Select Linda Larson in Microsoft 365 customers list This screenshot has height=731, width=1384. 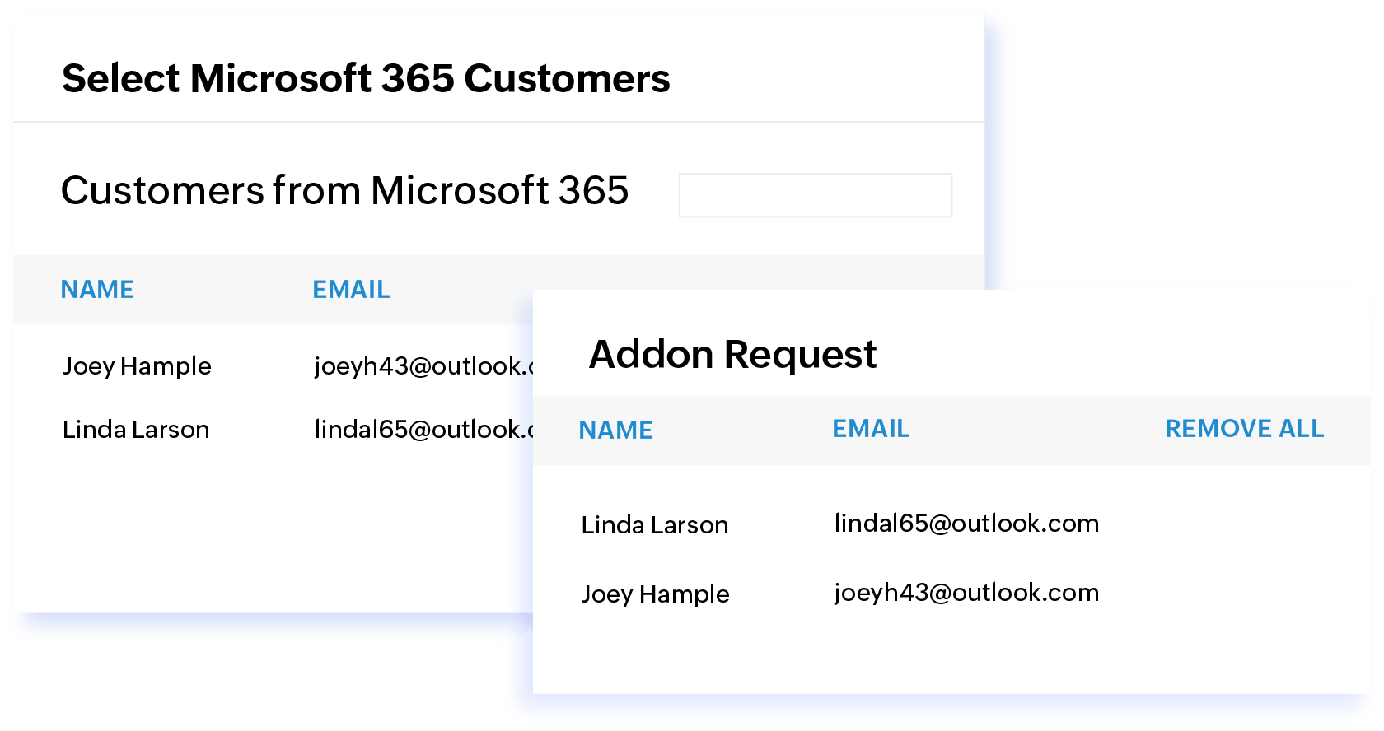pyautogui.click(x=136, y=430)
